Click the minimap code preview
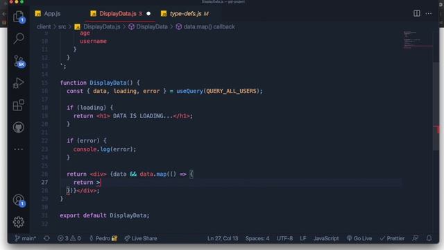The height and width of the screenshot is (250, 444). (418, 40)
